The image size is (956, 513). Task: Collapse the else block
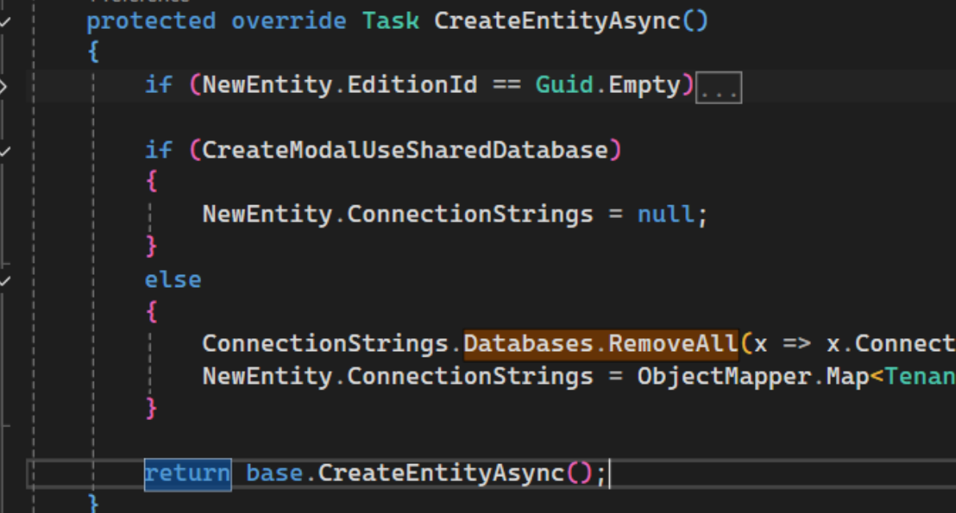click(4, 280)
